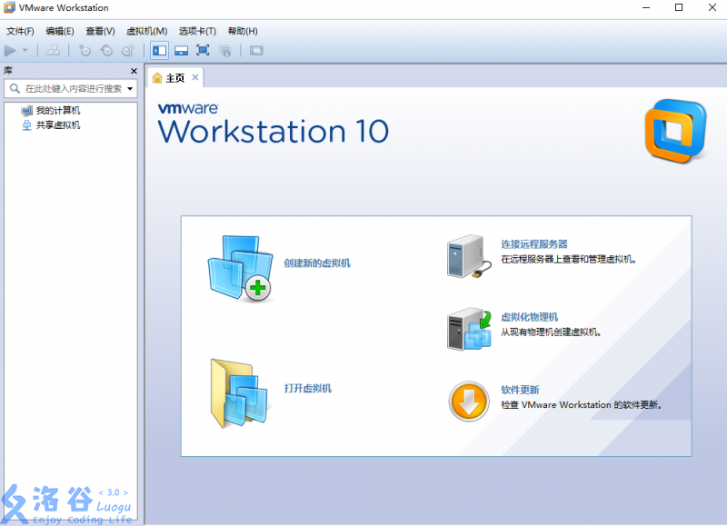Click 在远程服务器上查看和管理虚拟机 description text
Image resolution: width=727 pixels, height=526 pixels.
click(x=568, y=259)
